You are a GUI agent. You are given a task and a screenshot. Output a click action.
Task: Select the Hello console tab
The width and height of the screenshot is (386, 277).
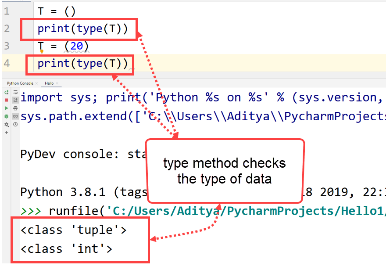(49, 83)
